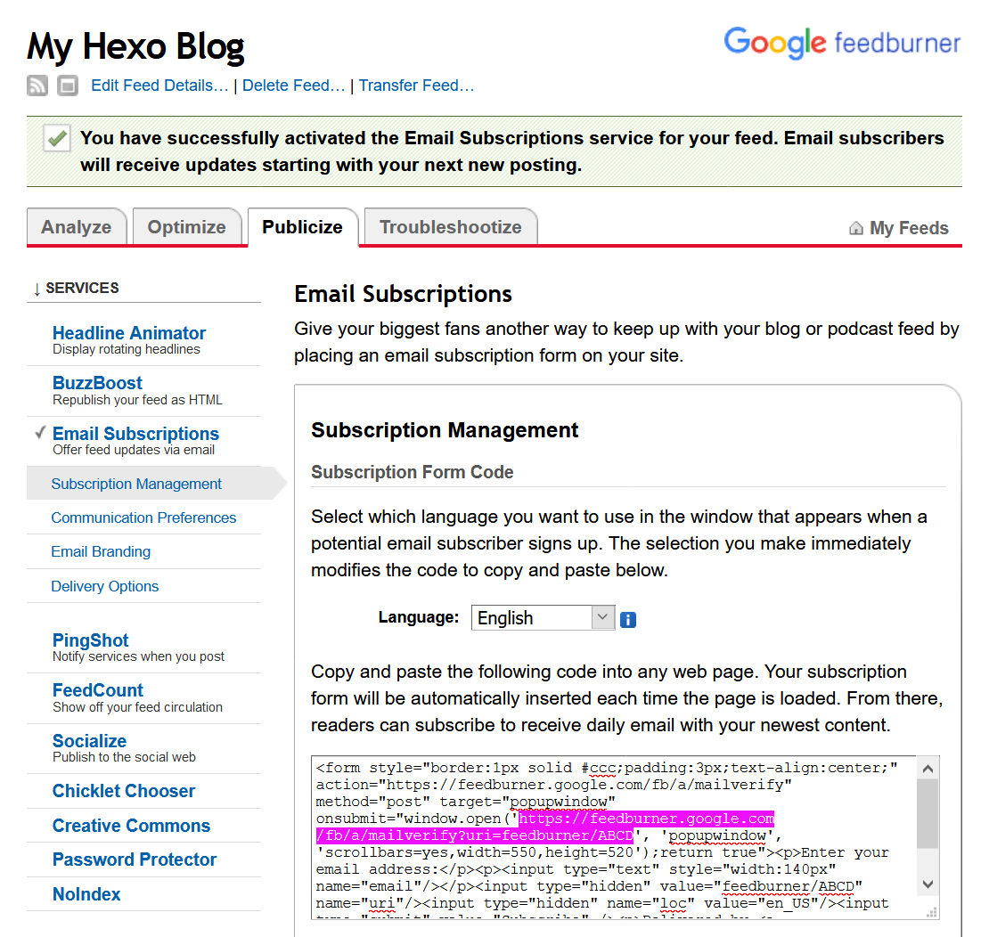The image size is (989, 937).
Task: Open the Troubleshootize tab
Action: click(450, 227)
